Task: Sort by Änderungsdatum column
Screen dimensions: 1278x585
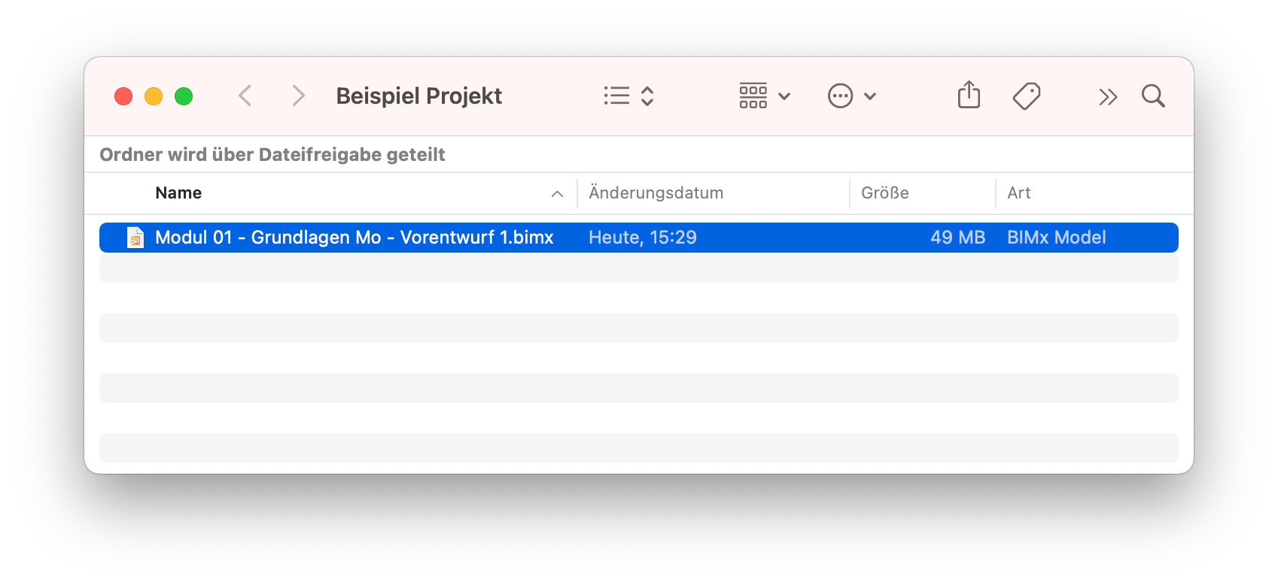Action: (x=656, y=193)
